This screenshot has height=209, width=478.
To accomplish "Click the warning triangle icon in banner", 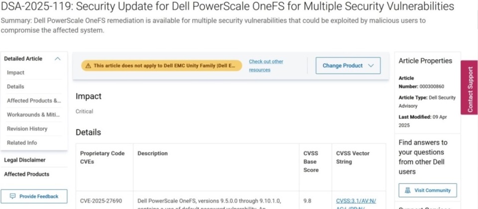I will pyautogui.click(x=88, y=66).
